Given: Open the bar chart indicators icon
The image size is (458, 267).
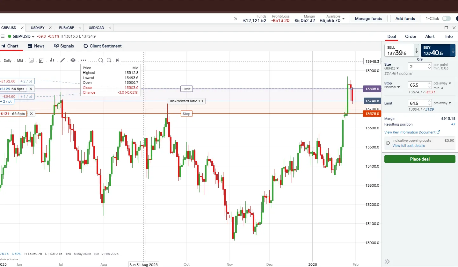Looking at the screenshot, I should click(52, 60).
